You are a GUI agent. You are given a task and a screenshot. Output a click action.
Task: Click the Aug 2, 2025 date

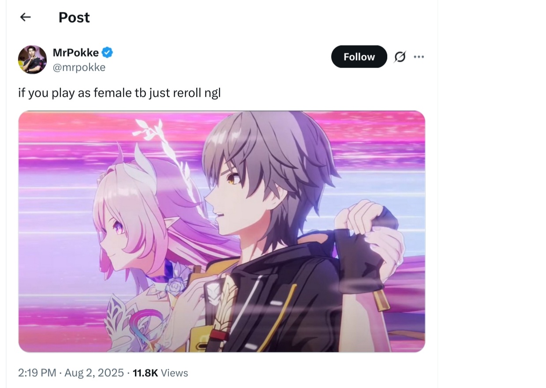pyautogui.click(x=94, y=373)
